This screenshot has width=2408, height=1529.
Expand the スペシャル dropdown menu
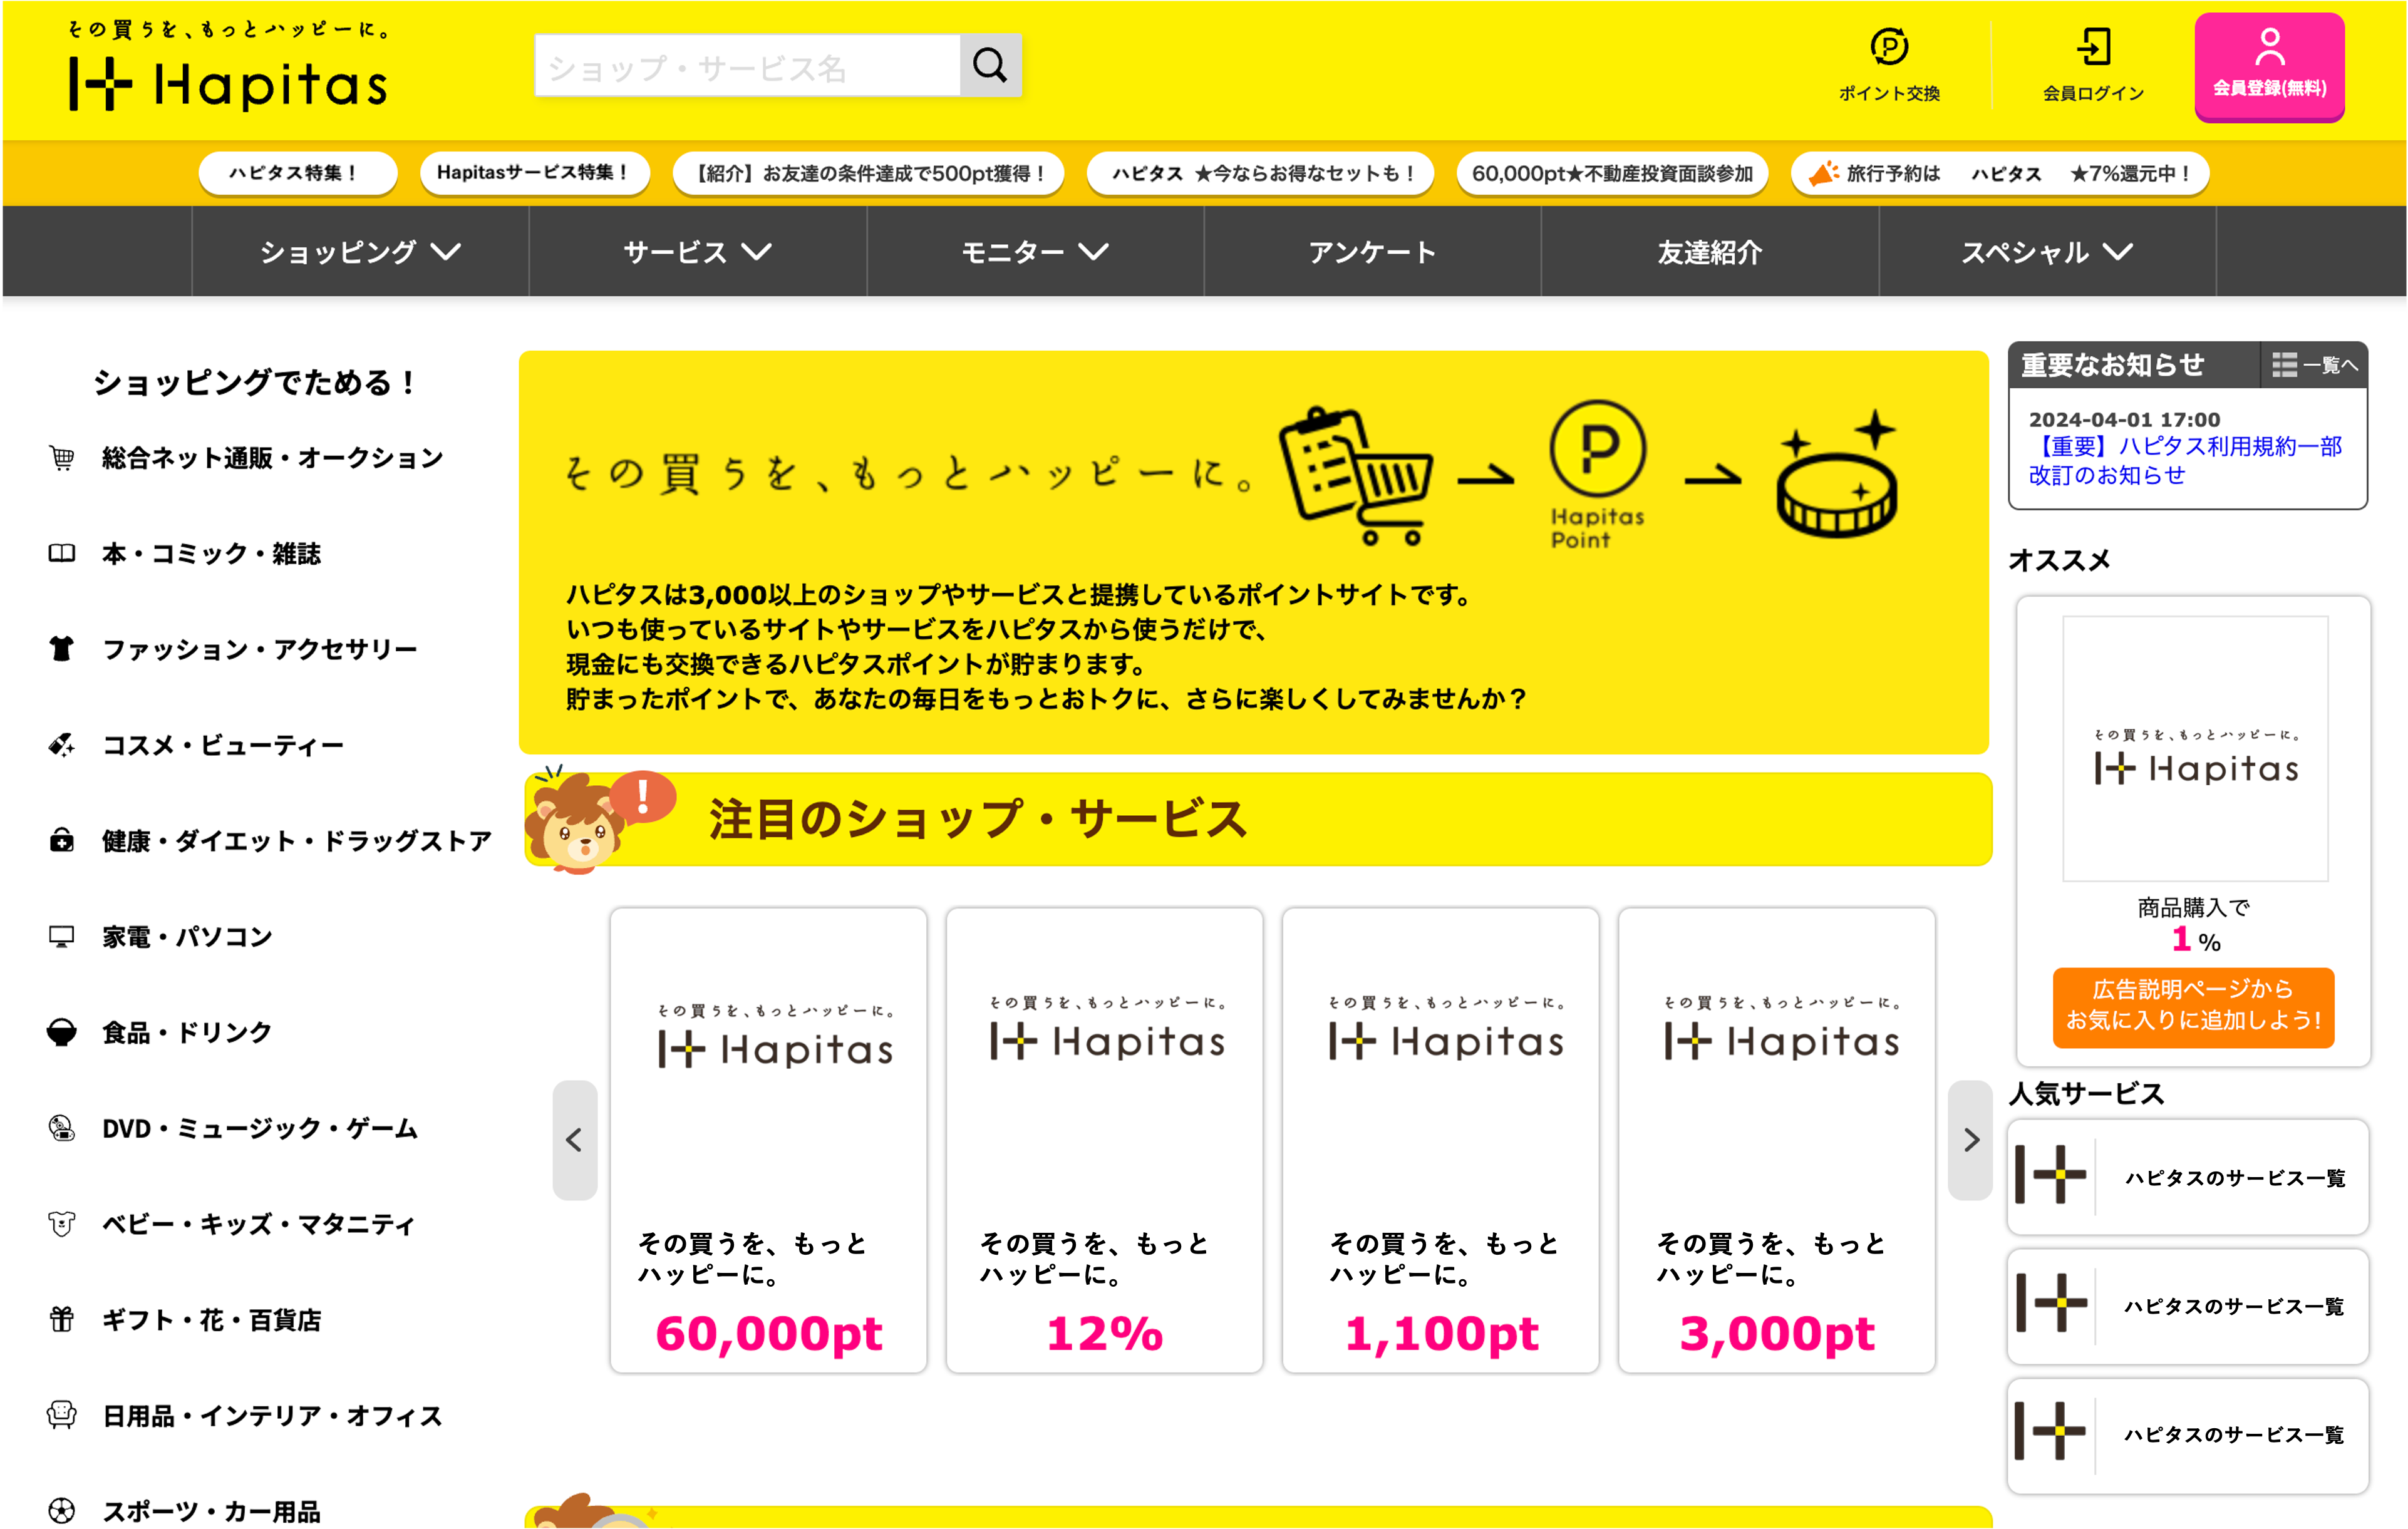2047,252
